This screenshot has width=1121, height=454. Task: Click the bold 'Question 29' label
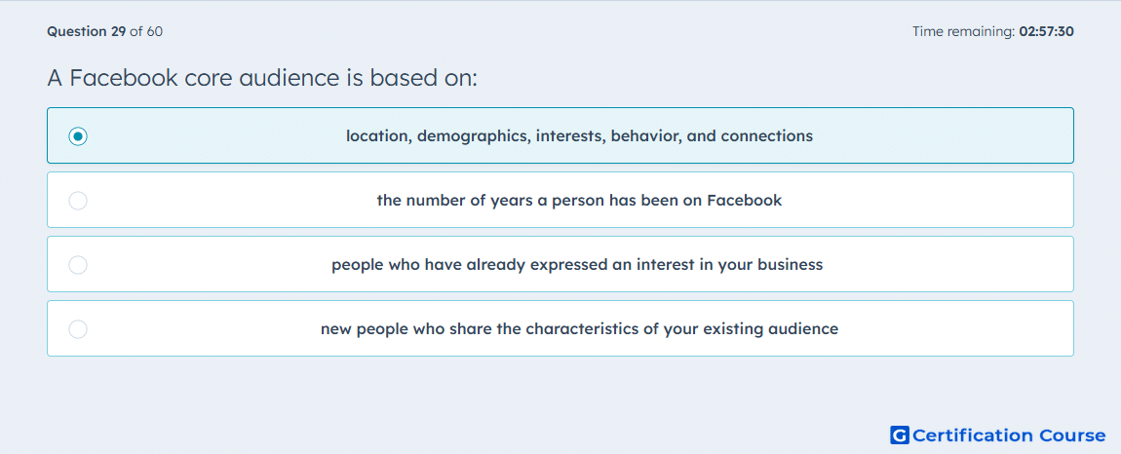[x=87, y=31]
